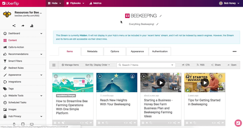This screenshot has height=128, width=243.
Task: Remove Starting a Business card with X icon
Action: tap(147, 123)
